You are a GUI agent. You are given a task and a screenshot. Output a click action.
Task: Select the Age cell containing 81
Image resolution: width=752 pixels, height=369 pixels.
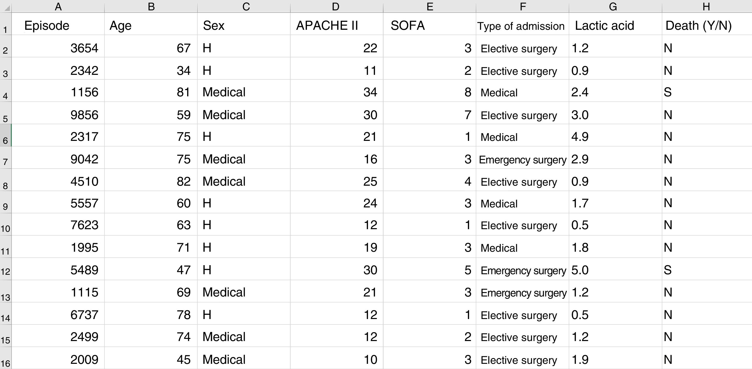point(151,92)
